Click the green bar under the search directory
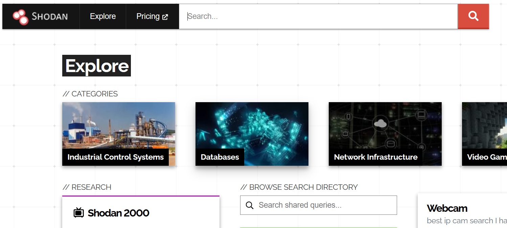The image size is (507, 228). (x=318, y=227)
